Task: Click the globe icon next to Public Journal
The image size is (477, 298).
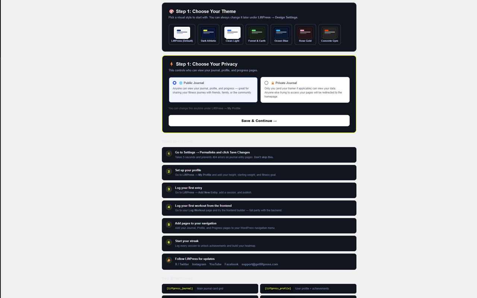Action: (181, 83)
